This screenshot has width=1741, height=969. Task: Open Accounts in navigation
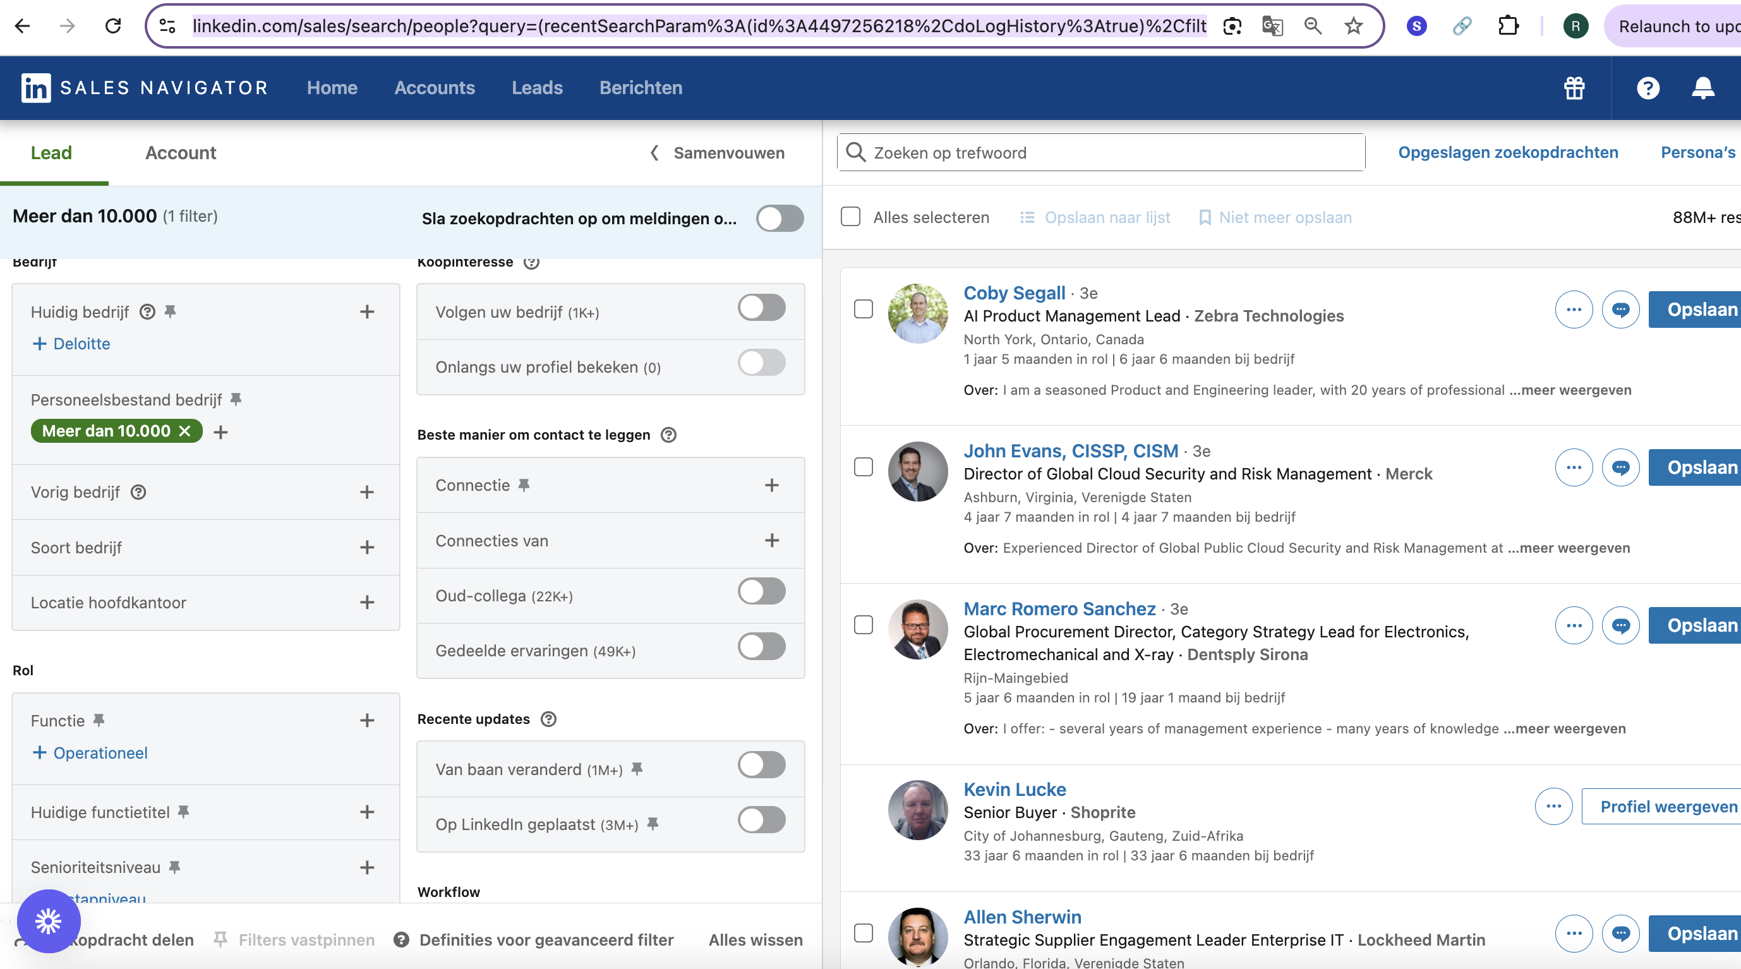tap(435, 88)
